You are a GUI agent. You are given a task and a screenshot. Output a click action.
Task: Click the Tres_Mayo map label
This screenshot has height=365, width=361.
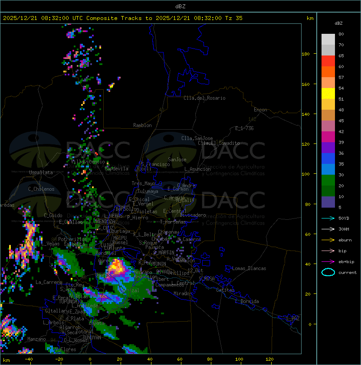pyautogui.click(x=143, y=183)
